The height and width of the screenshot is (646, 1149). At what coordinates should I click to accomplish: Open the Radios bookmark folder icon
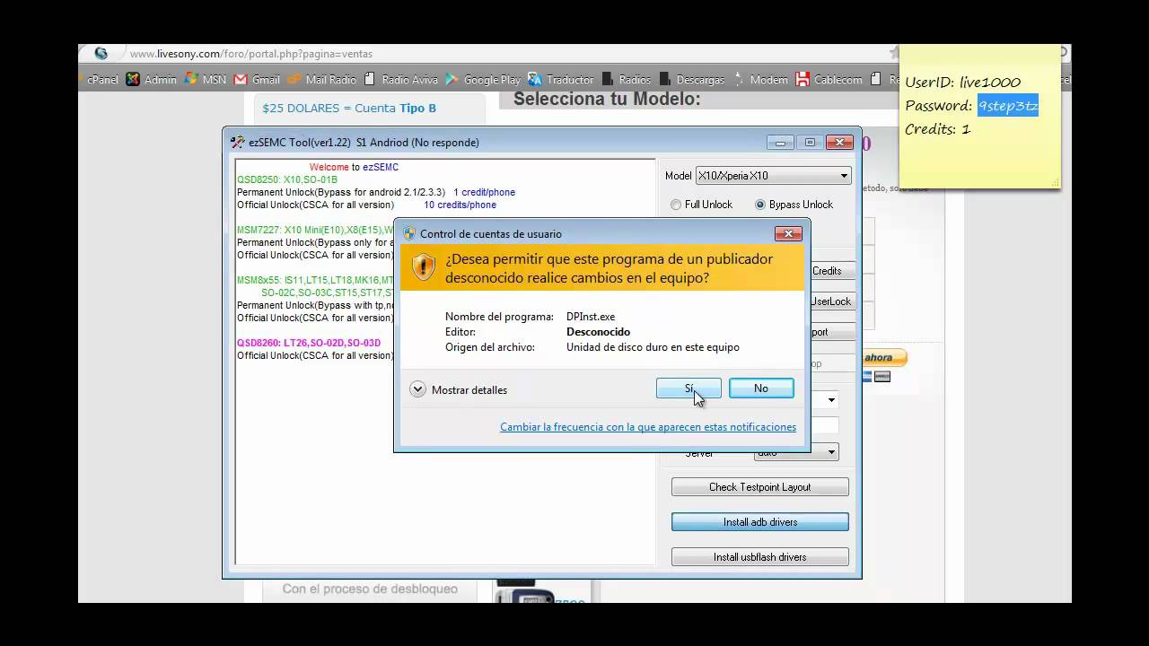pyautogui.click(x=608, y=79)
